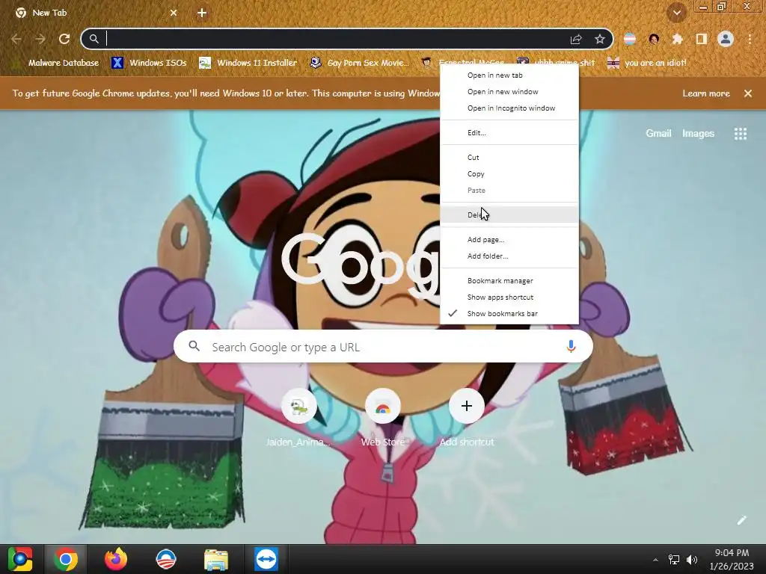
Task: Open the Google apps grid icon
Action: pos(741,133)
